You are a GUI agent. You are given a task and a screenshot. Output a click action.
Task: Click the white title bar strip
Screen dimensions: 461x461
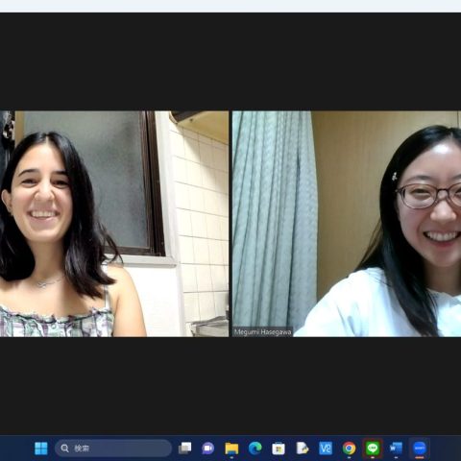(x=230, y=6)
